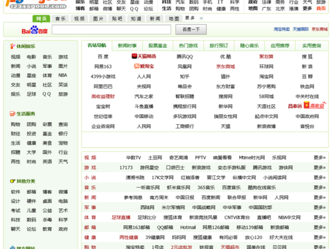Open 天猫精选 via its red Tmall icon
The width and height of the screenshot is (332, 249).
click(134, 56)
